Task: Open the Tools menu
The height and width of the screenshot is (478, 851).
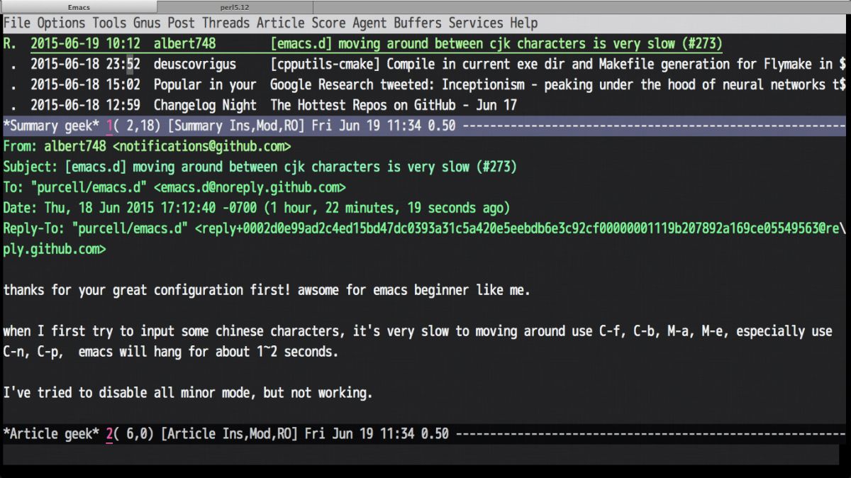Action: pyautogui.click(x=109, y=23)
